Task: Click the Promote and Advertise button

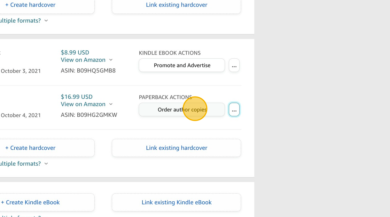Action: pyautogui.click(x=182, y=65)
